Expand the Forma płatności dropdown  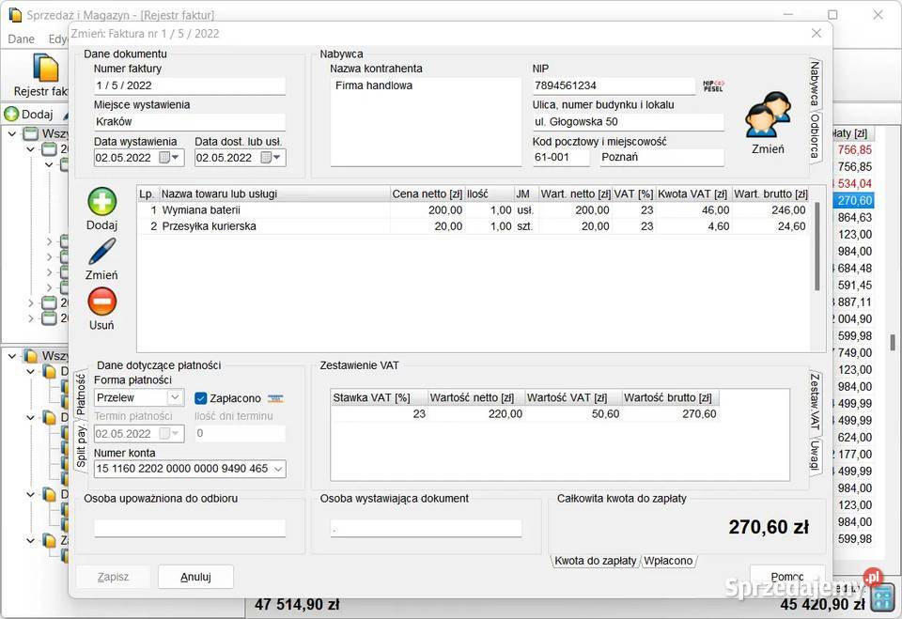[174, 398]
